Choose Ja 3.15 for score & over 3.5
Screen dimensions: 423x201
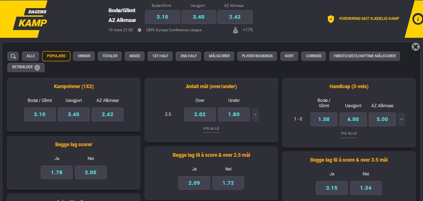[x=332, y=188]
